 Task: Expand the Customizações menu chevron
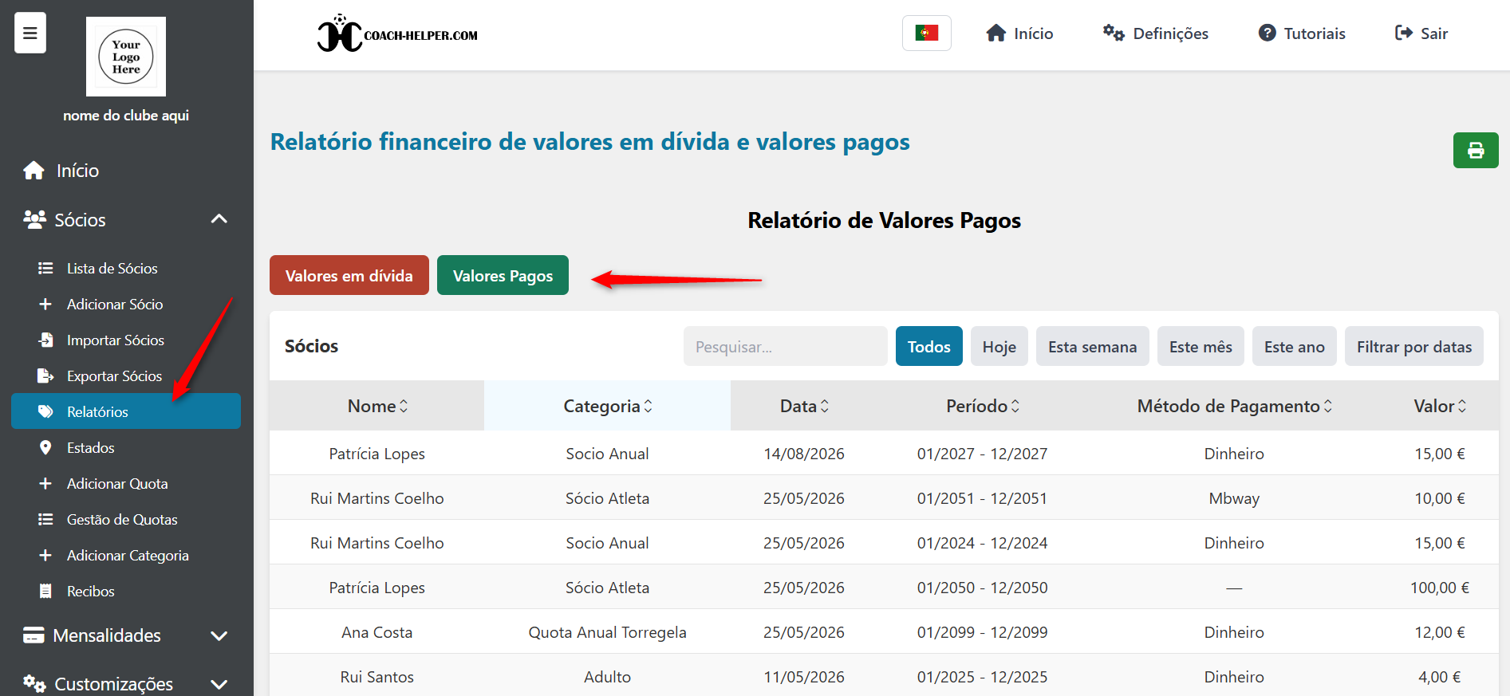pos(219,684)
